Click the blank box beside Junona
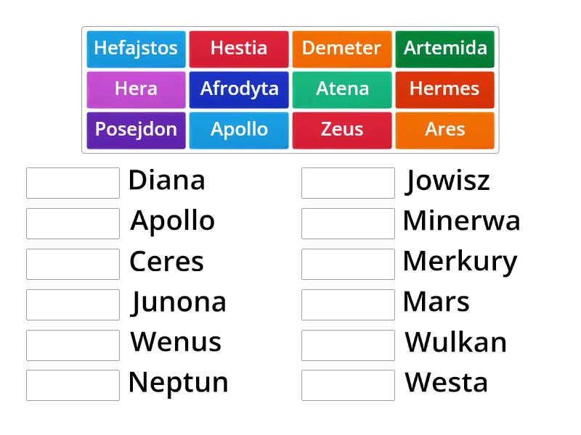Image resolution: width=581 pixels, height=435 pixels. (73, 304)
